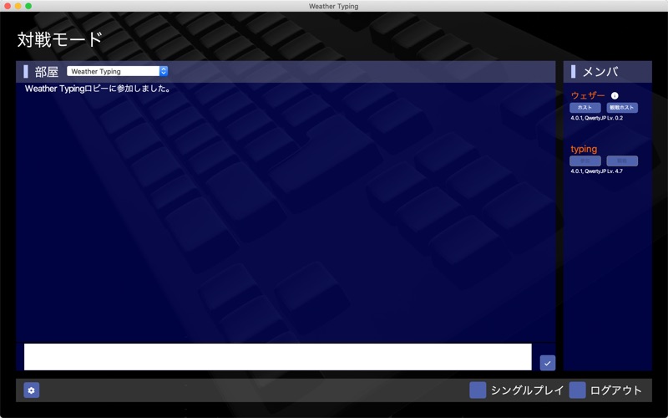Click the second greyed-out button under typing
The image size is (668, 418).
pyautogui.click(x=622, y=161)
